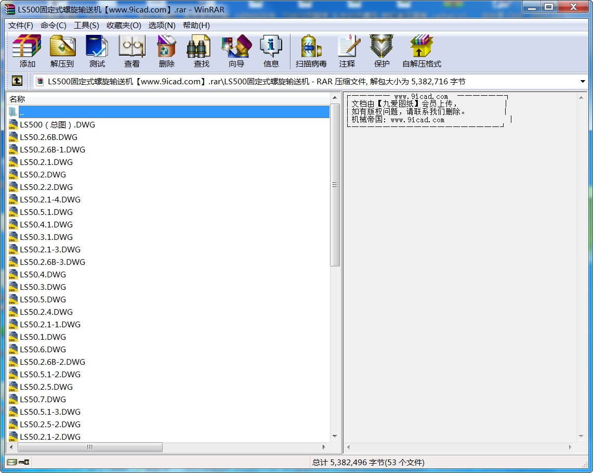Viewport: 593px width, 473px height.
Task: Select LS50.3.1.DWG file name
Action: pyautogui.click(x=46, y=237)
